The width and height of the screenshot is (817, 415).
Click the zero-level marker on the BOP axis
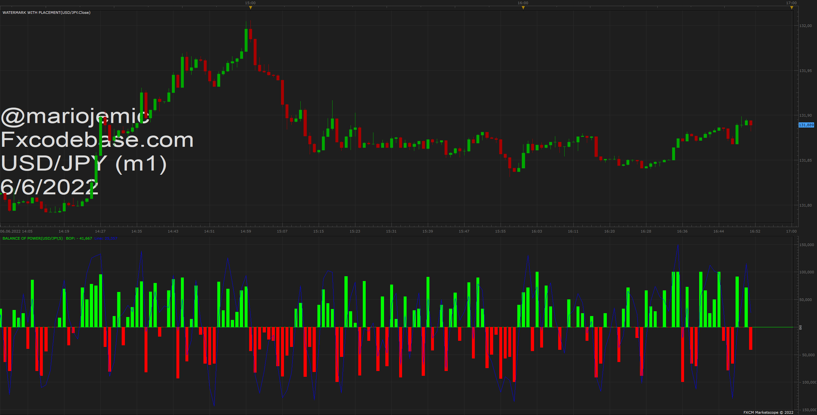[x=801, y=327]
